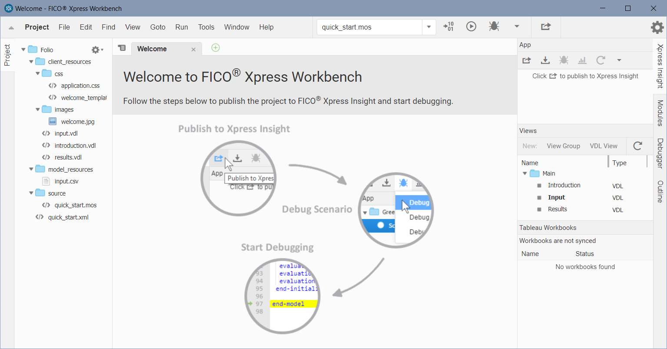
Task: Open Workbench settings via gear in top-right corner
Action: click(x=657, y=27)
